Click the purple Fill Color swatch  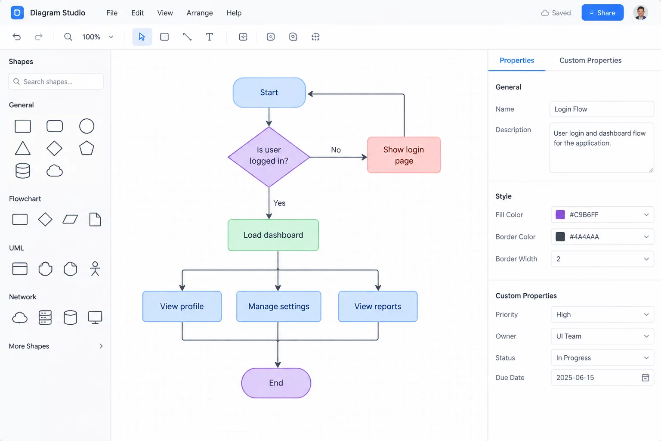[560, 214]
